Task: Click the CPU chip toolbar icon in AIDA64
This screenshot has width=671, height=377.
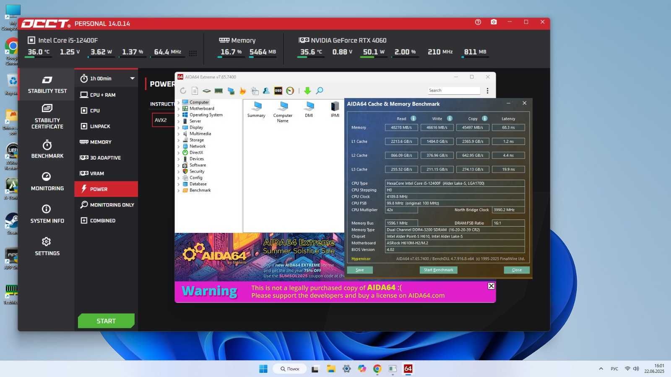Action: click(x=206, y=90)
